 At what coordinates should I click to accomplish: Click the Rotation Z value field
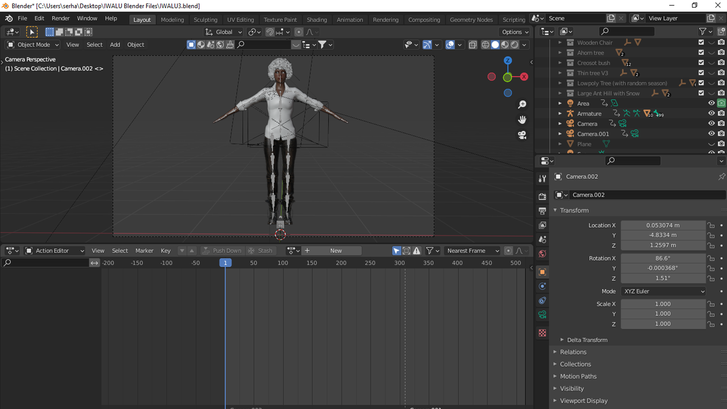[x=663, y=278]
